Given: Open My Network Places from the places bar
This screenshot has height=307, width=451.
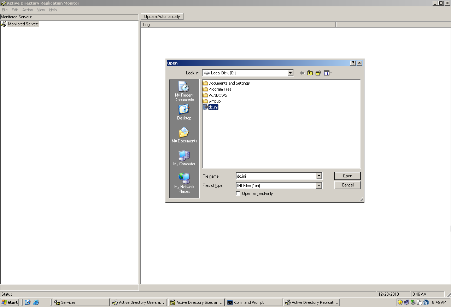Looking at the screenshot, I should tap(184, 183).
